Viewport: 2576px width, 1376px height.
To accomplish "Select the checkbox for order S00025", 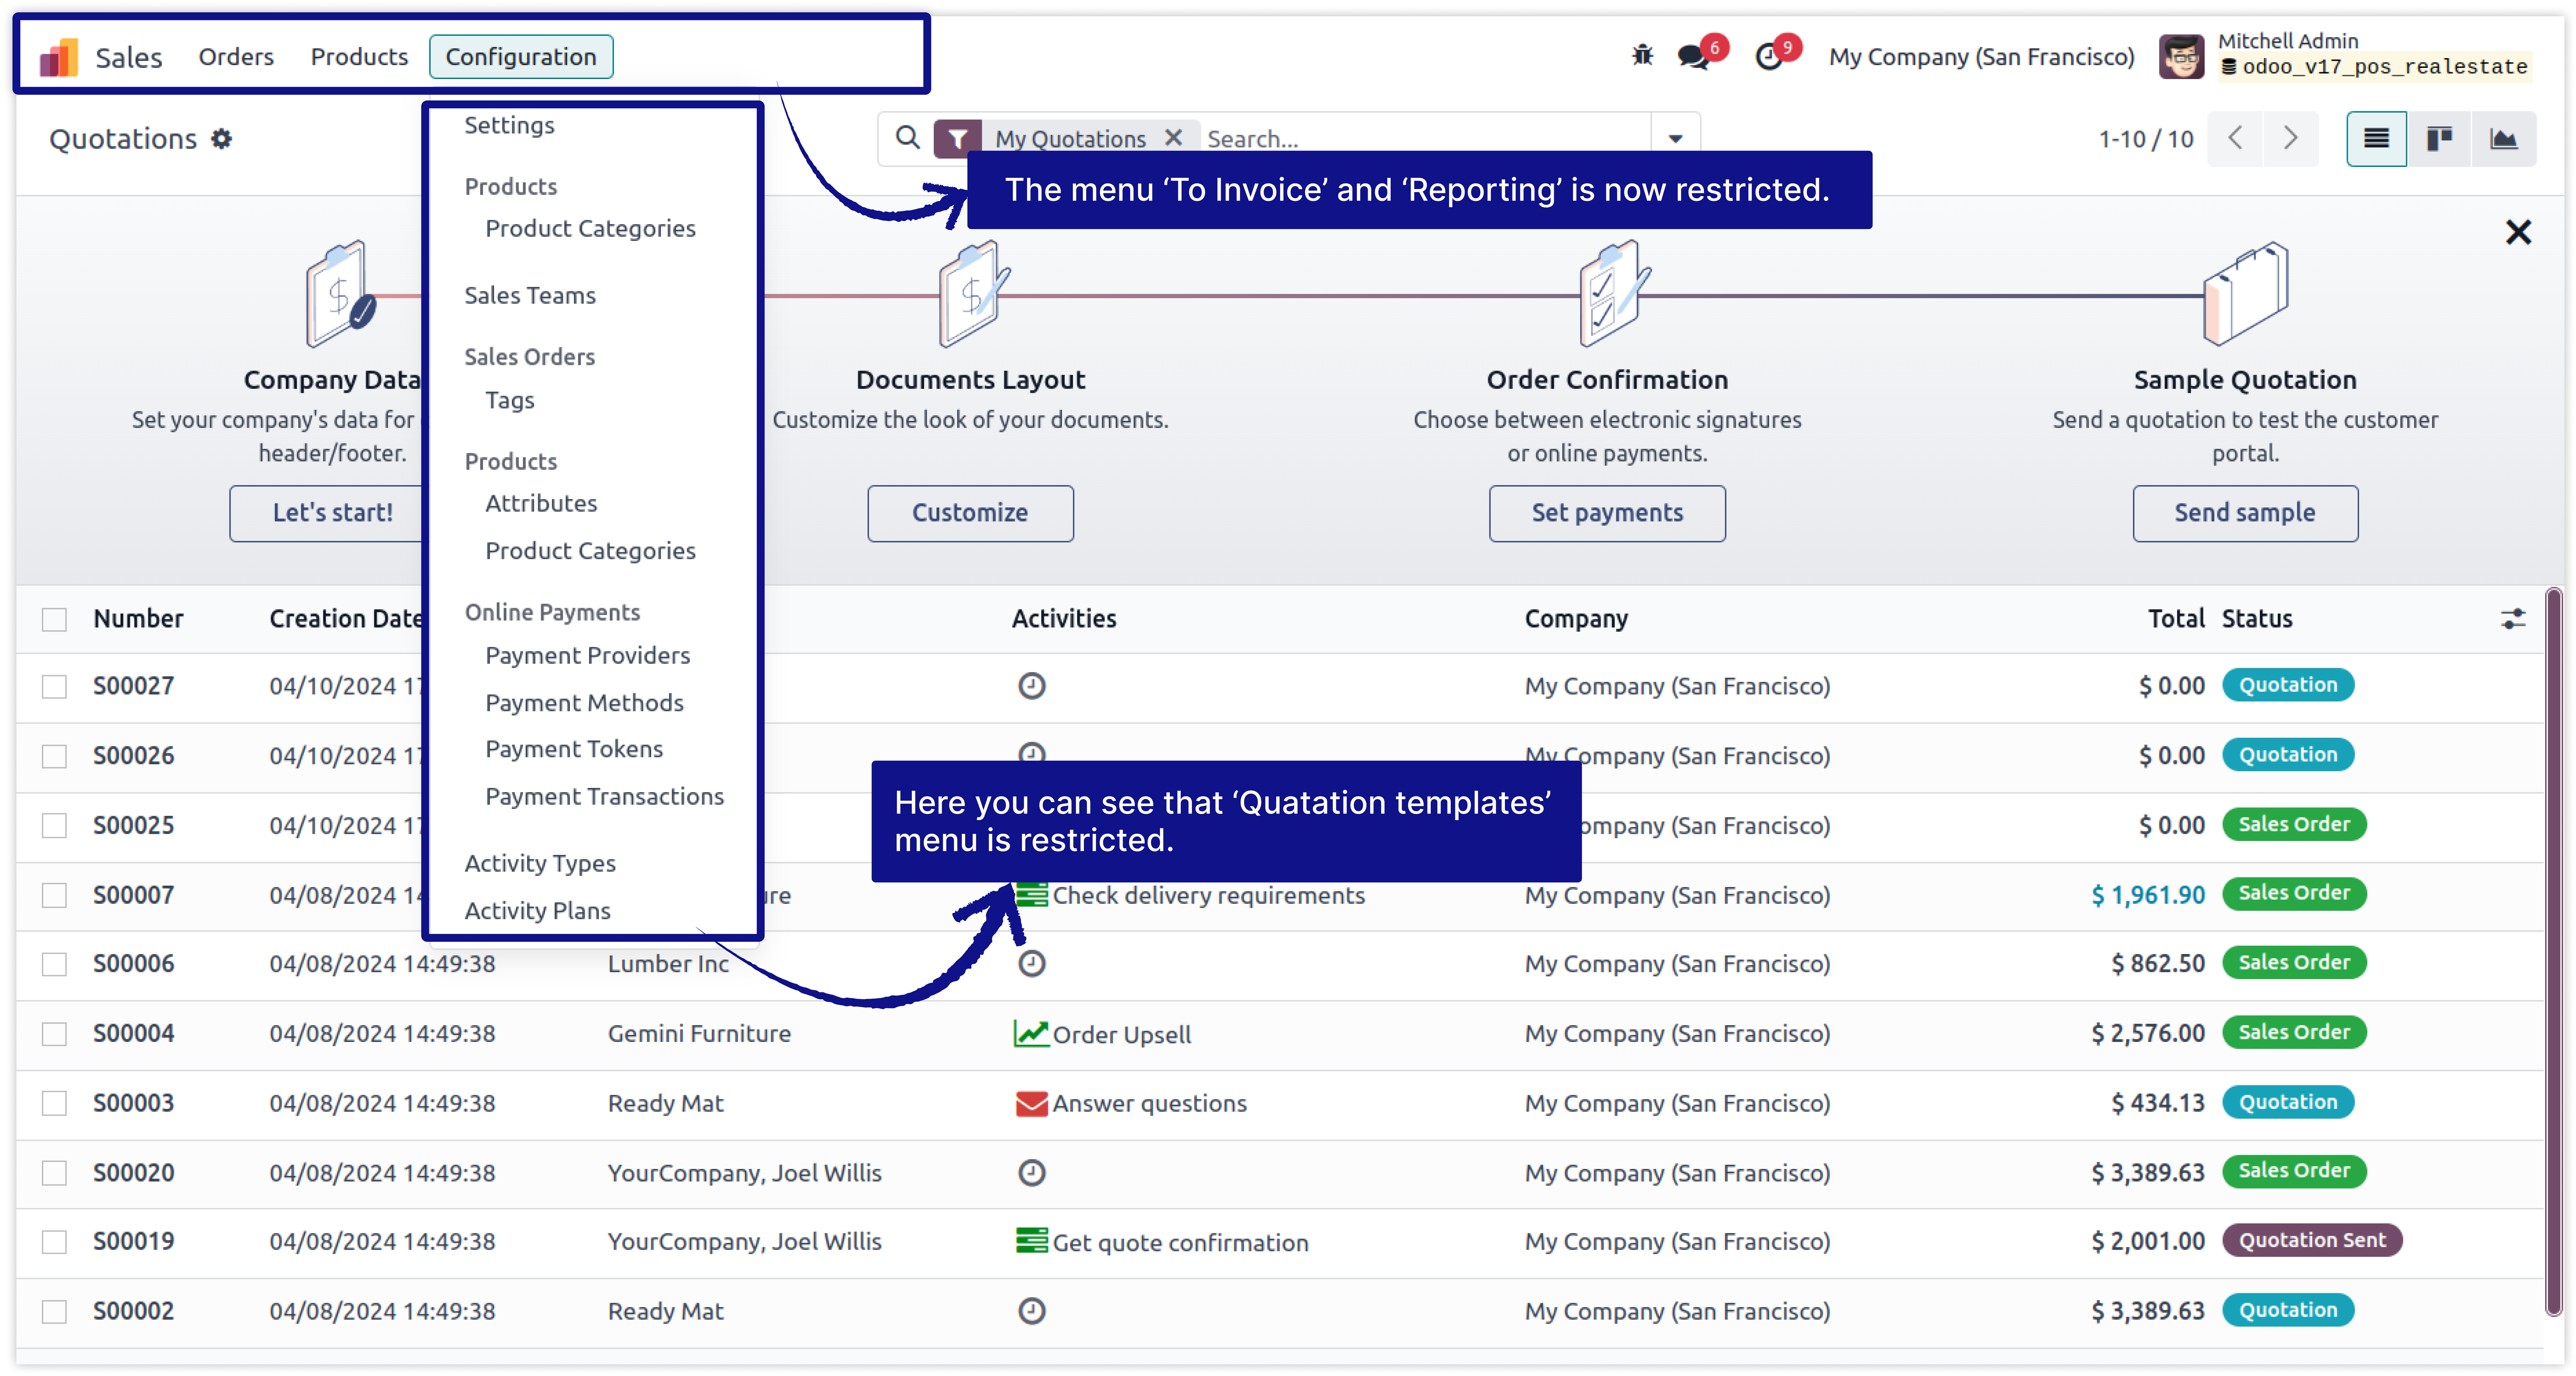I will pyautogui.click(x=54, y=826).
